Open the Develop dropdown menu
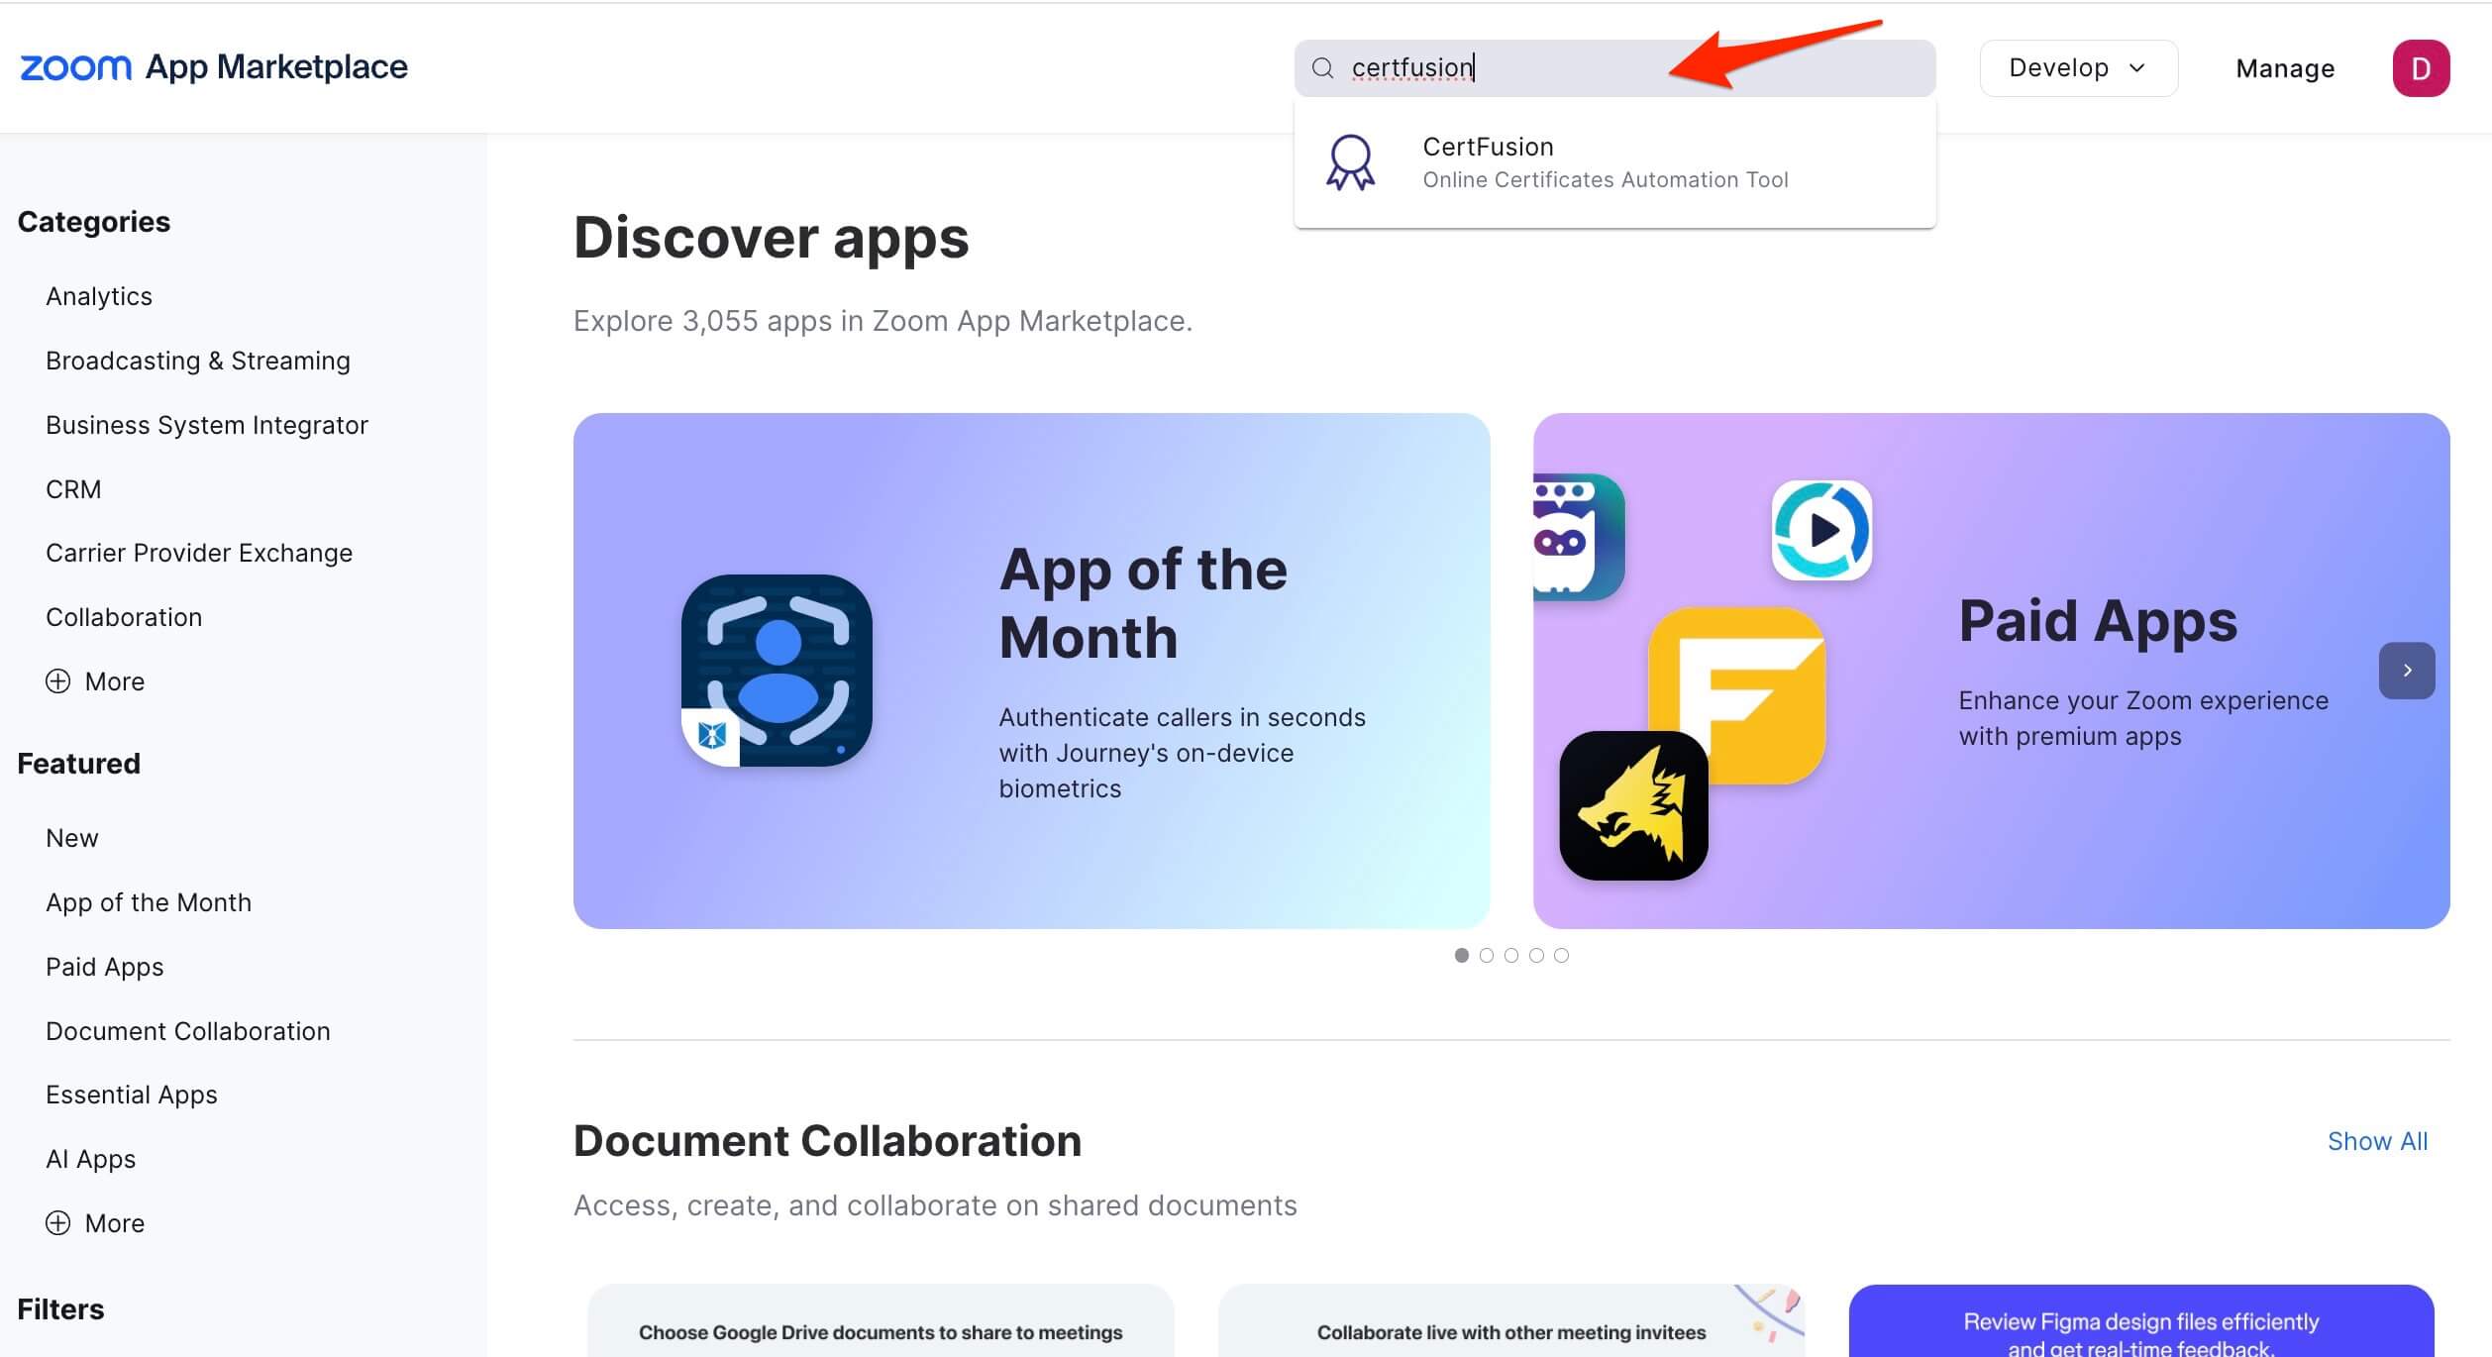2492x1357 pixels. [2078, 68]
